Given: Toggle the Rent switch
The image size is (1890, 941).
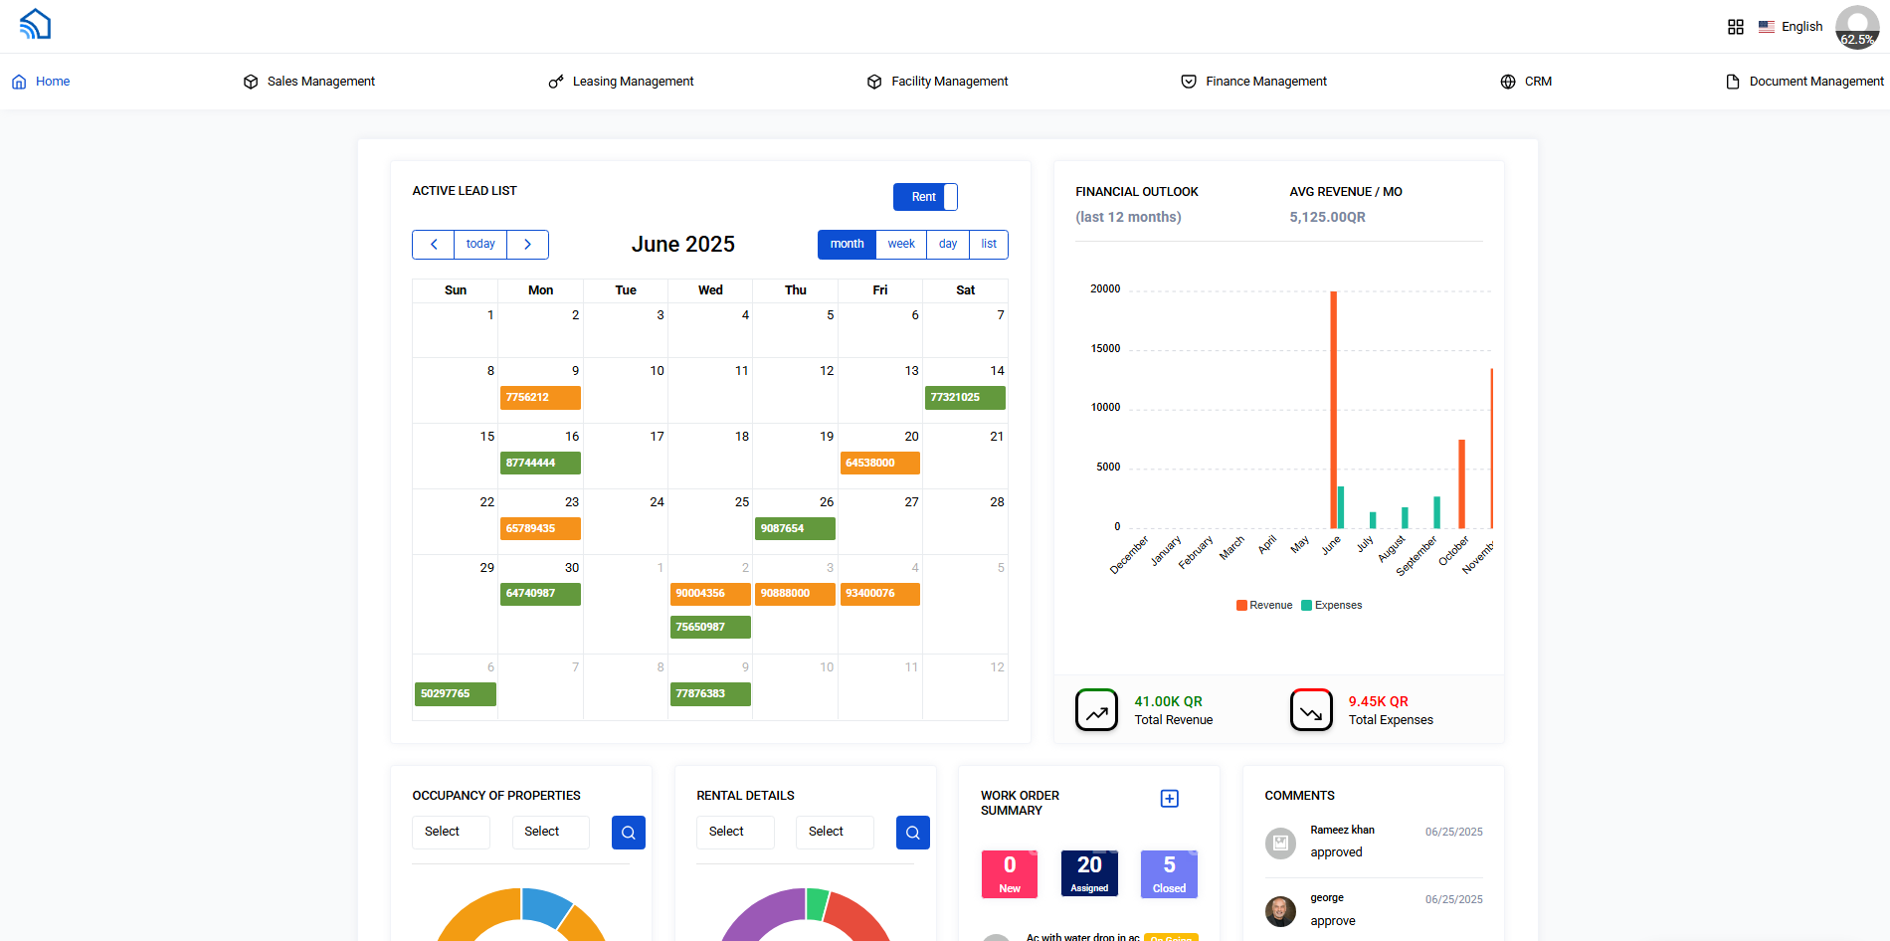Looking at the screenshot, I should coord(925,197).
